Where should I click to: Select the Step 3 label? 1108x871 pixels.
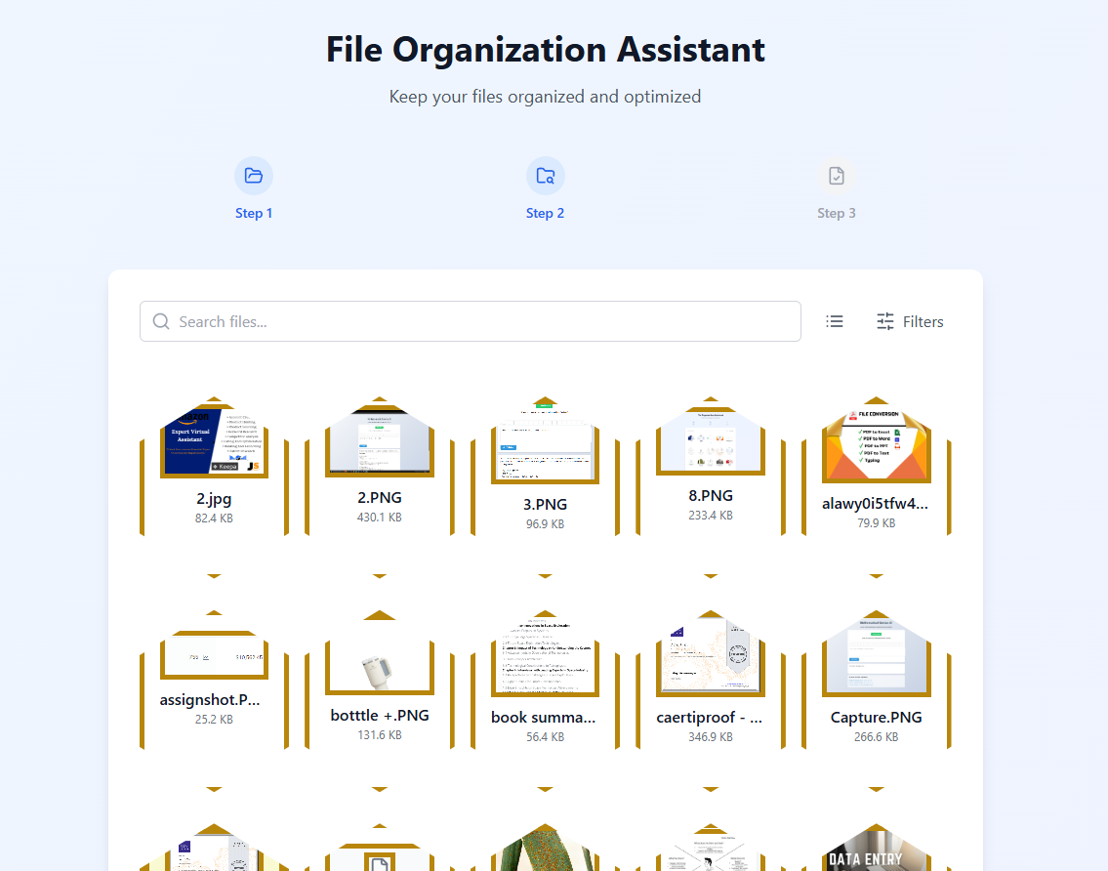[836, 213]
